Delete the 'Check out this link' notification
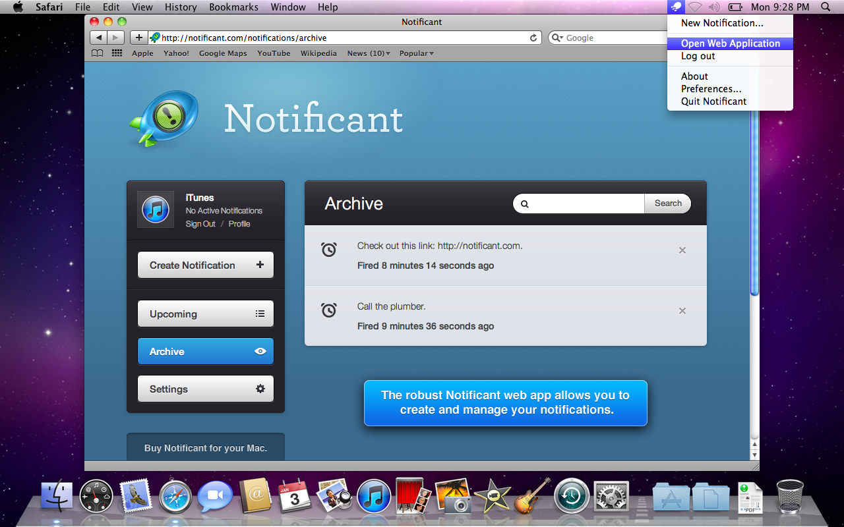The height and width of the screenshot is (527, 844). pos(682,250)
